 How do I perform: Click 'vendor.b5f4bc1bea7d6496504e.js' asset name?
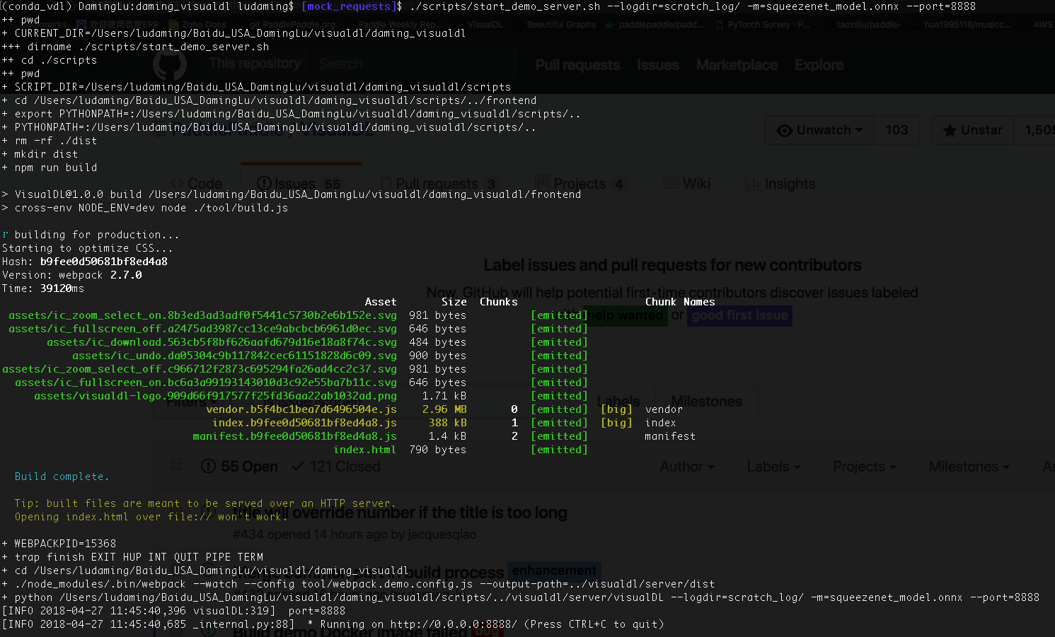(301, 409)
